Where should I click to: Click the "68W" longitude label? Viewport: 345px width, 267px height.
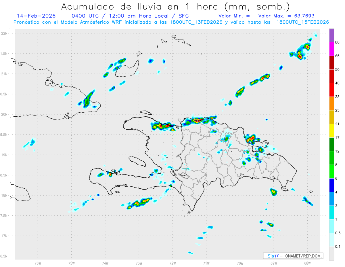tap(307, 263)
